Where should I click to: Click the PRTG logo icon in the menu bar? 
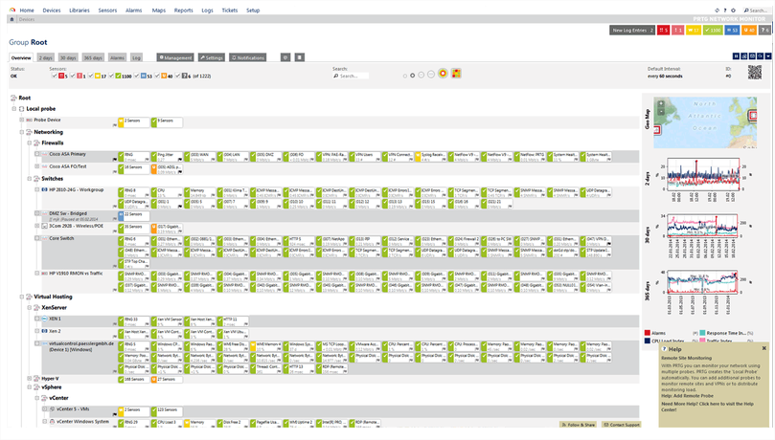pyautogui.click(x=12, y=10)
